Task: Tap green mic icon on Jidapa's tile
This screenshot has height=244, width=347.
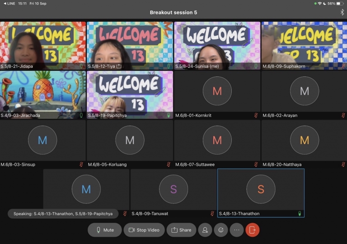Action: click(81, 66)
